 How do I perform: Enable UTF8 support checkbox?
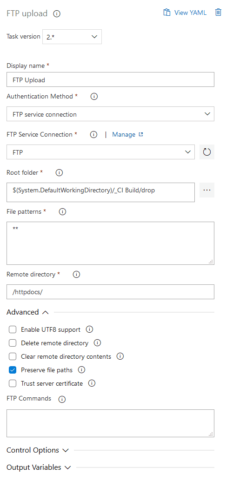[x=13, y=330]
